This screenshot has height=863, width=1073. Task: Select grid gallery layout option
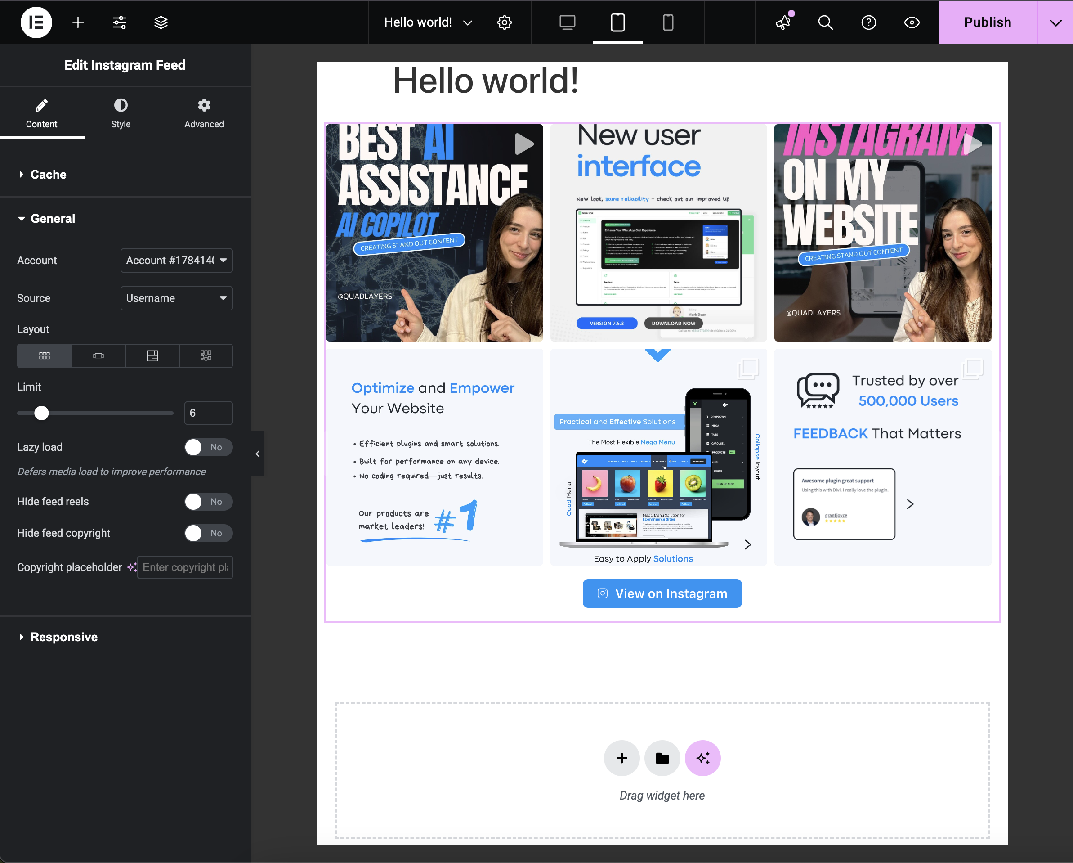44,355
